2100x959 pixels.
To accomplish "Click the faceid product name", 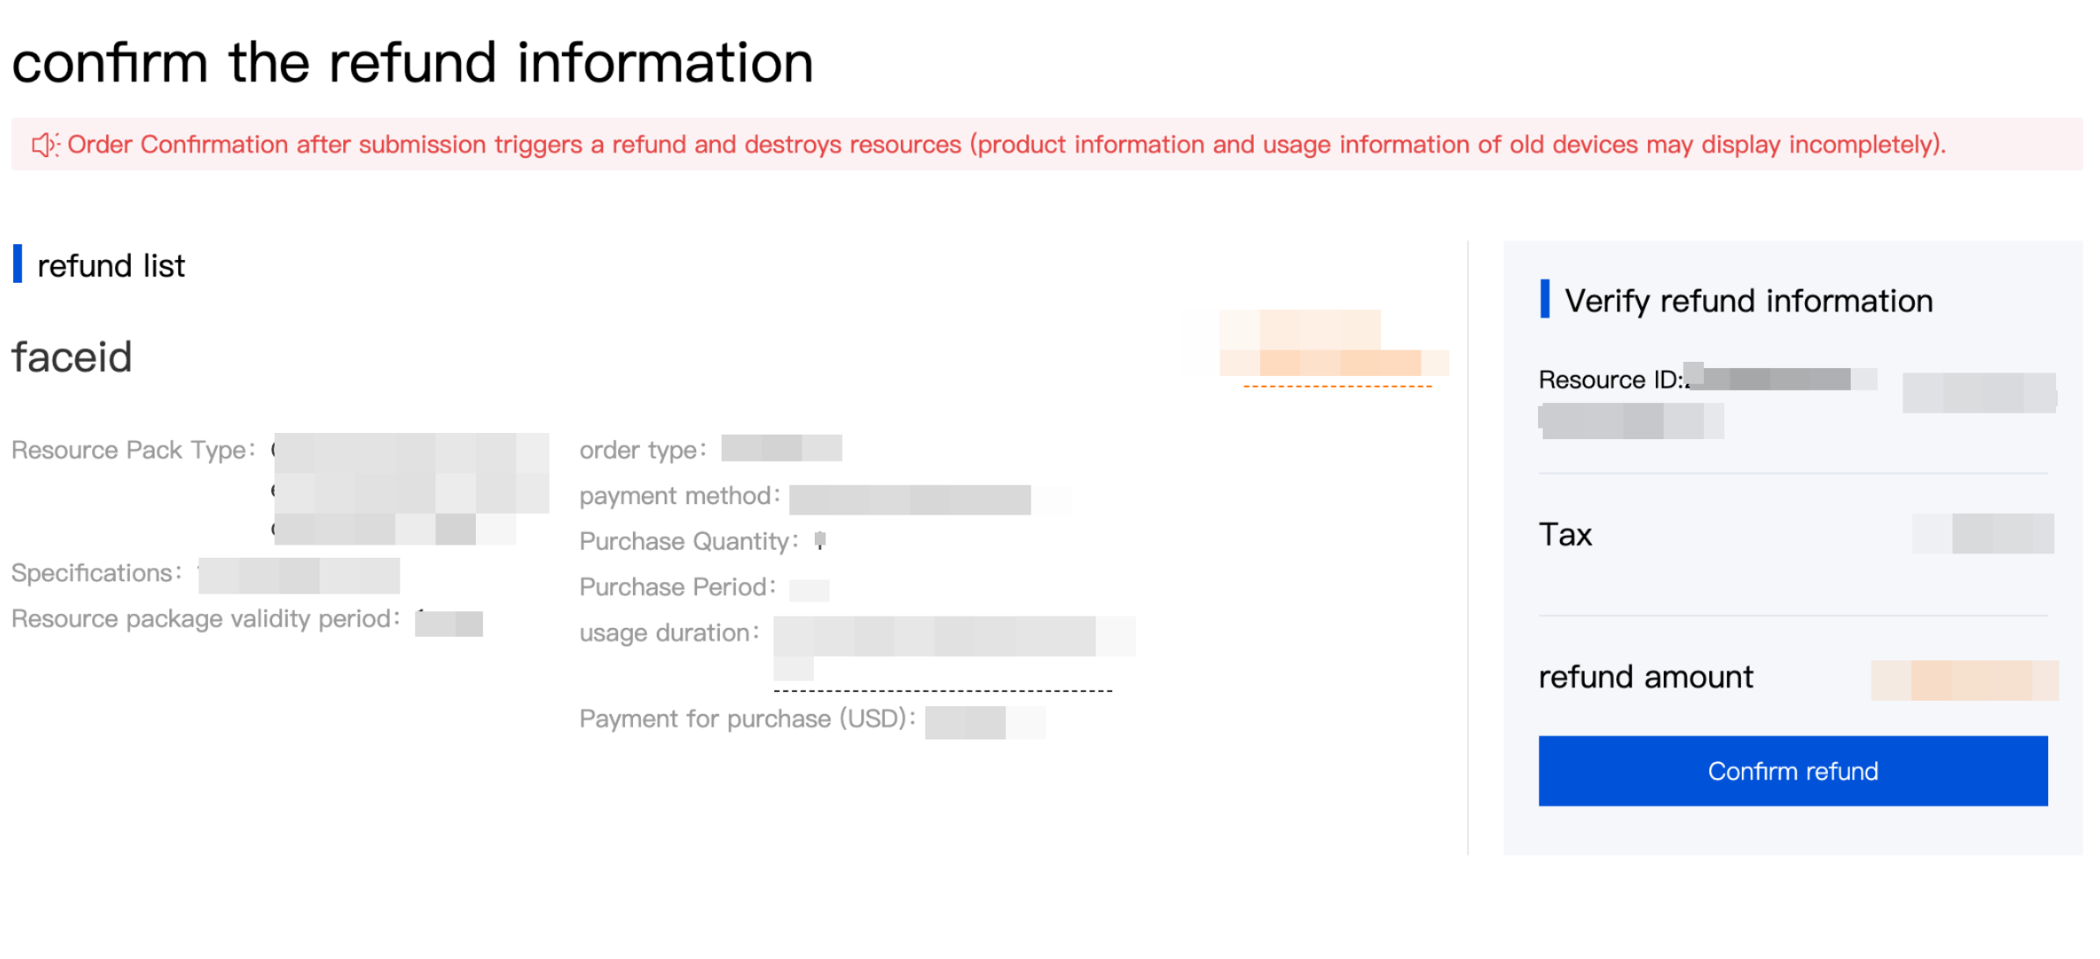I will (72, 357).
